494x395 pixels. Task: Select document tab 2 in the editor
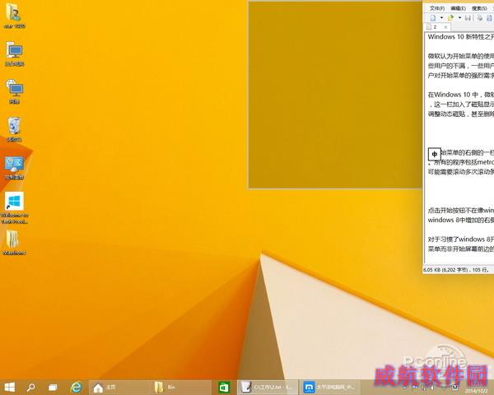[x=435, y=27]
